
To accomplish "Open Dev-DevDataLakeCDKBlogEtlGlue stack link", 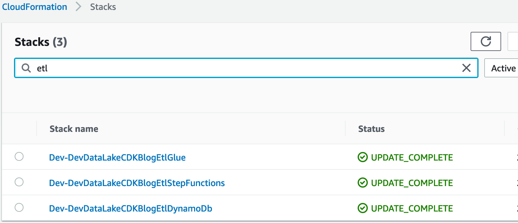I will click(x=117, y=158).
